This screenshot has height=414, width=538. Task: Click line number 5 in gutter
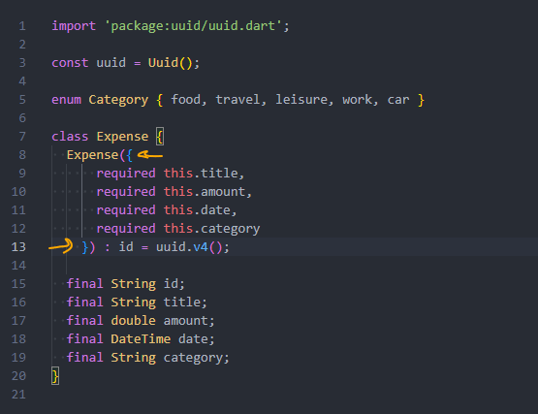(22, 100)
